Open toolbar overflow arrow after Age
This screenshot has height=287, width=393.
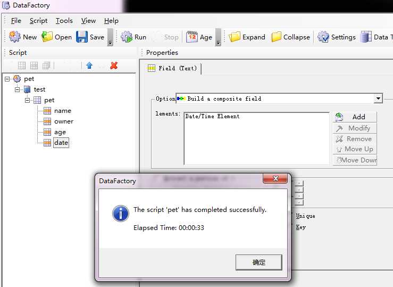219,37
